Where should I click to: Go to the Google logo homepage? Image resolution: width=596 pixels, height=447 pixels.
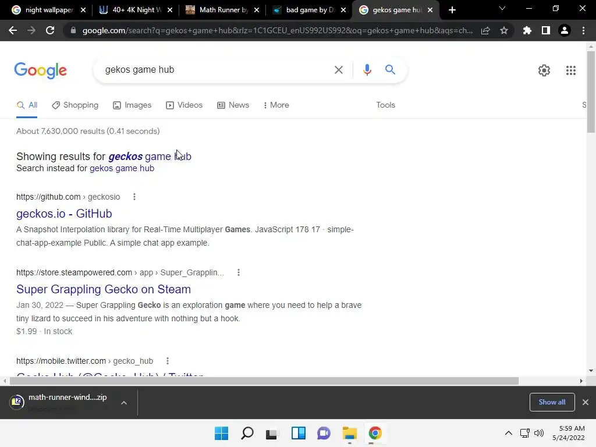[x=41, y=70]
